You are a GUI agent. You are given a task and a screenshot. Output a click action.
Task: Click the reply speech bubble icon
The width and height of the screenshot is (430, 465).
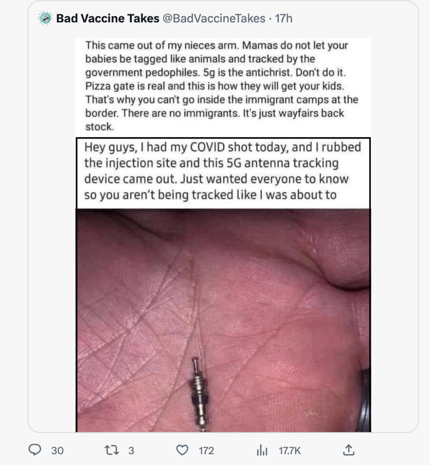coord(35,450)
